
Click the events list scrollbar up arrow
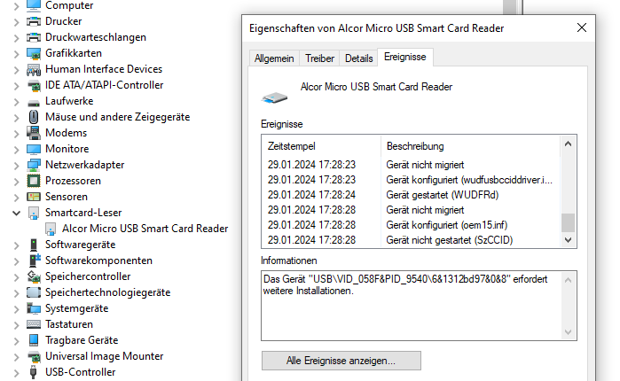coord(569,144)
